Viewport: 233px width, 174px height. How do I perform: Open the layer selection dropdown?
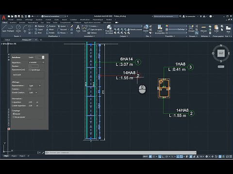[x=128, y=26]
